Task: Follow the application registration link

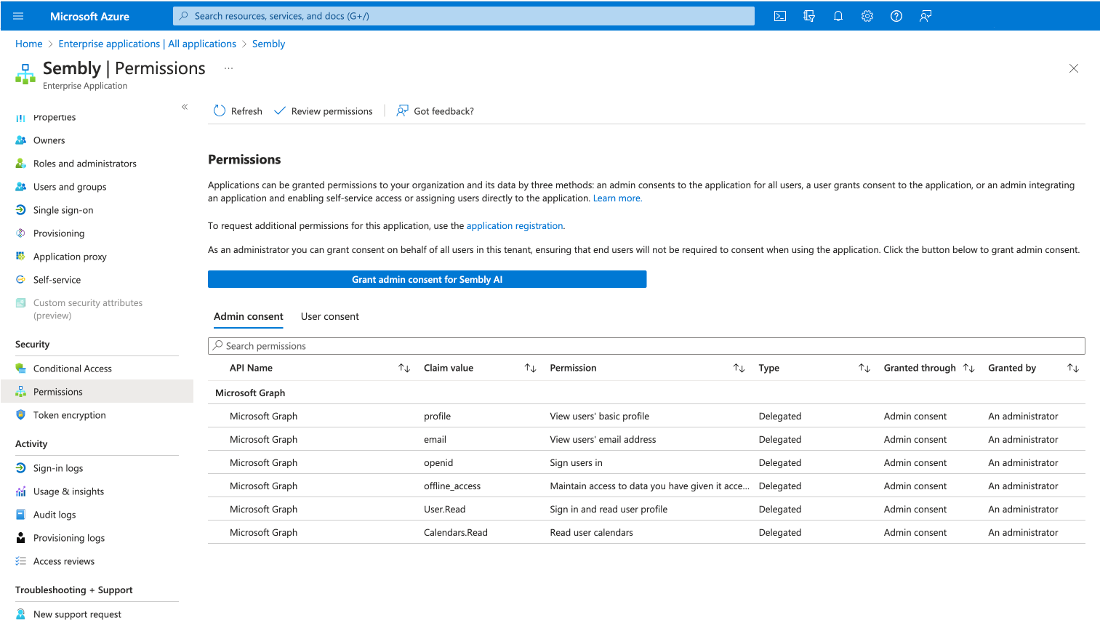Action: pos(515,226)
